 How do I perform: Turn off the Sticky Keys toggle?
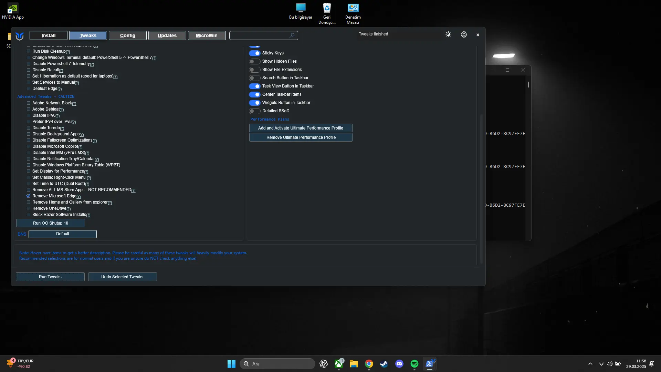(255, 53)
